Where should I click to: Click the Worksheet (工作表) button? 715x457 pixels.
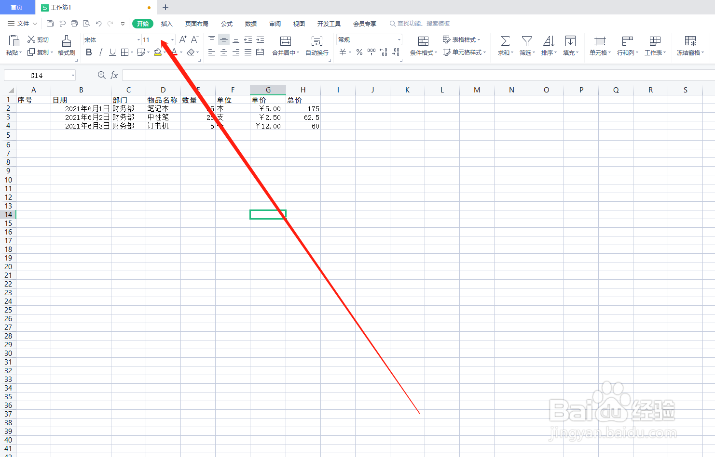pos(655,45)
